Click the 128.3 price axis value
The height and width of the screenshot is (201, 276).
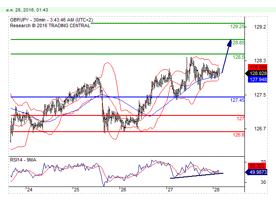coord(260,61)
